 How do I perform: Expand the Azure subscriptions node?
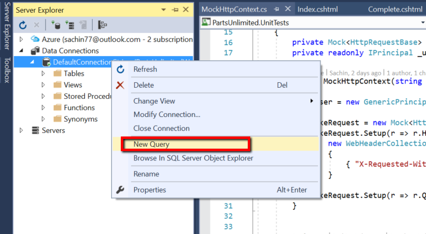21,40
